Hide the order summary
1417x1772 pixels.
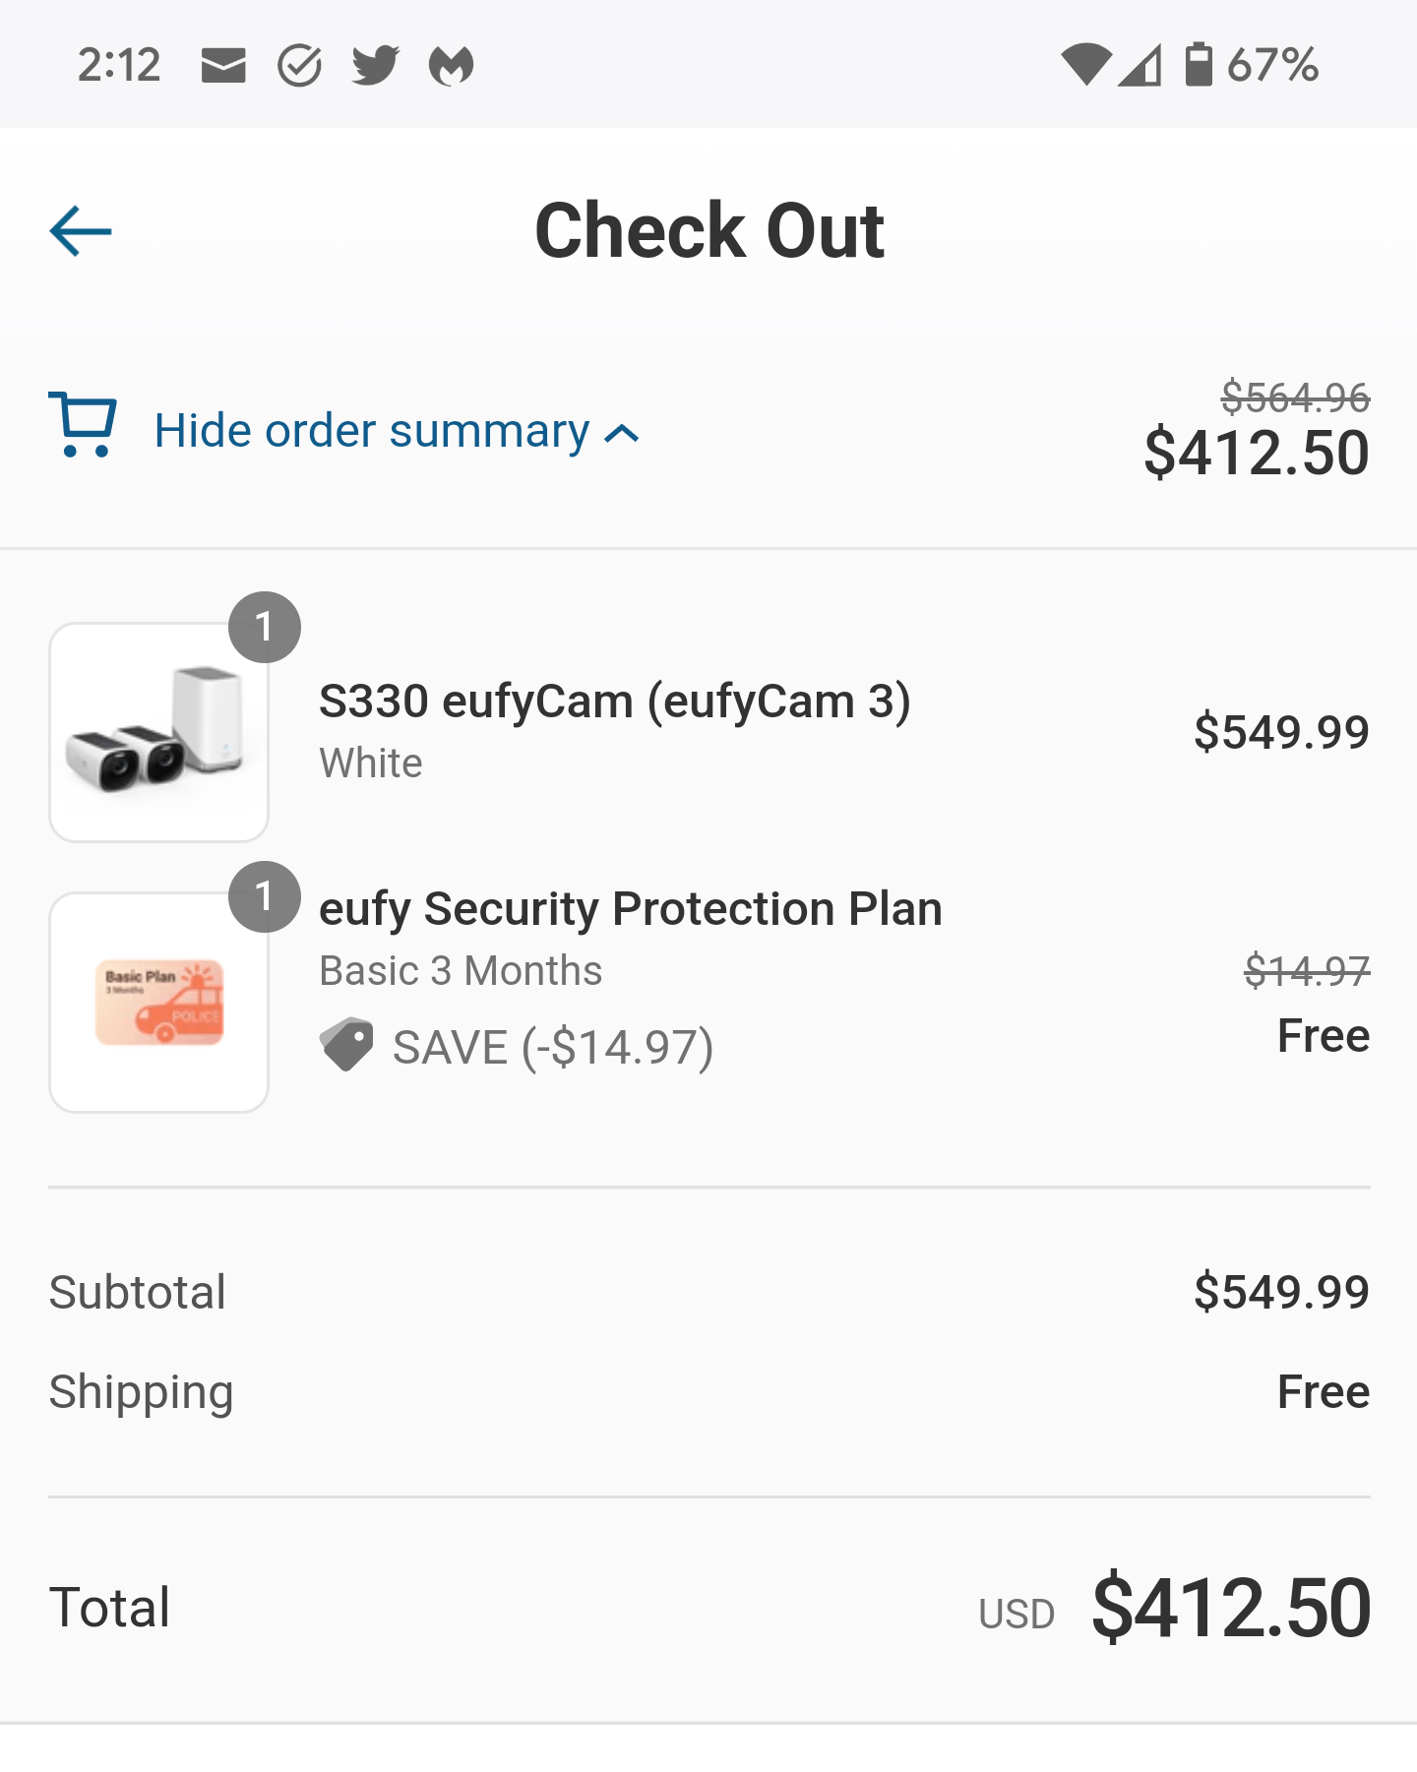point(369,430)
